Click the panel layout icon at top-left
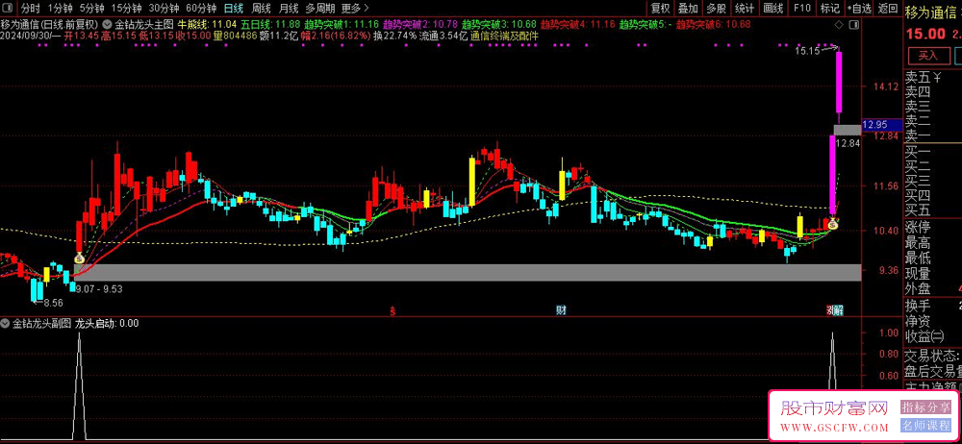This screenshot has width=962, height=444. (8, 8)
